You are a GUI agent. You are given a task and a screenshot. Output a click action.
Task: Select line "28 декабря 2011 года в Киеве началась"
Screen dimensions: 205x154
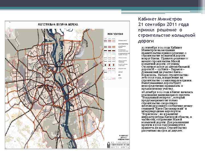[x=167, y=92]
